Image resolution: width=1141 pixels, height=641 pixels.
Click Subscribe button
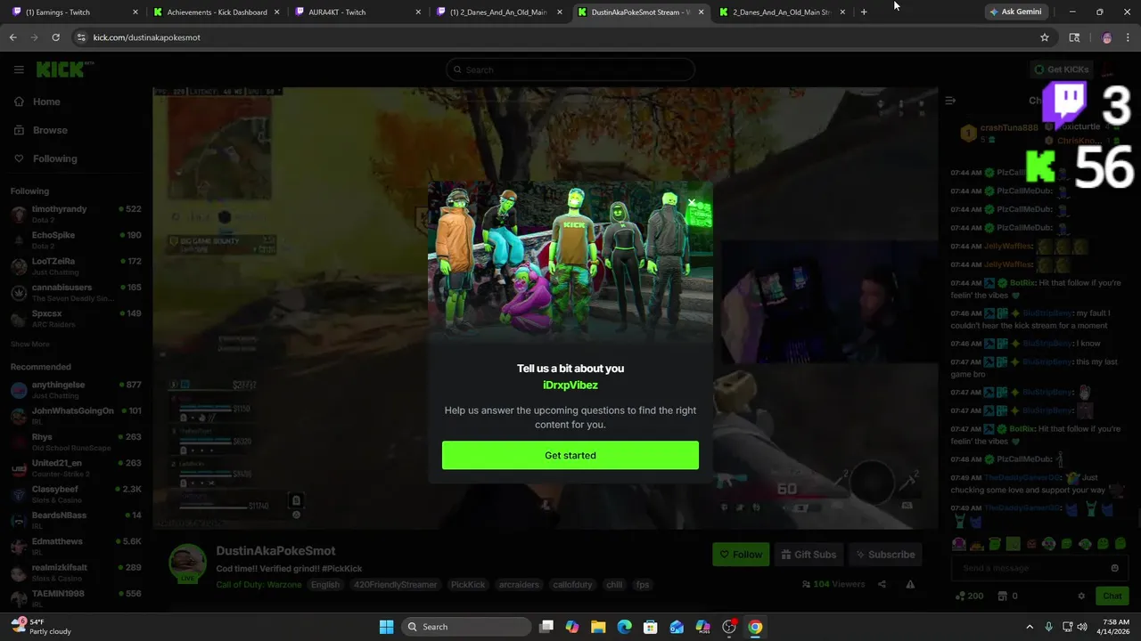pyautogui.click(x=885, y=555)
